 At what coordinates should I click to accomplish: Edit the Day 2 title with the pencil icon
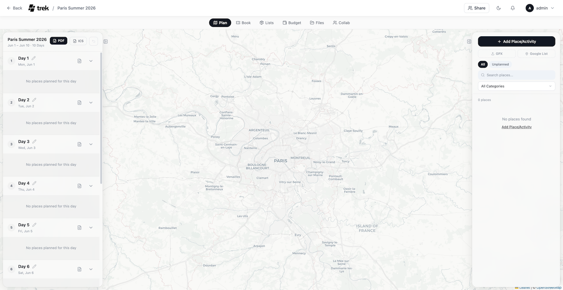(34, 100)
